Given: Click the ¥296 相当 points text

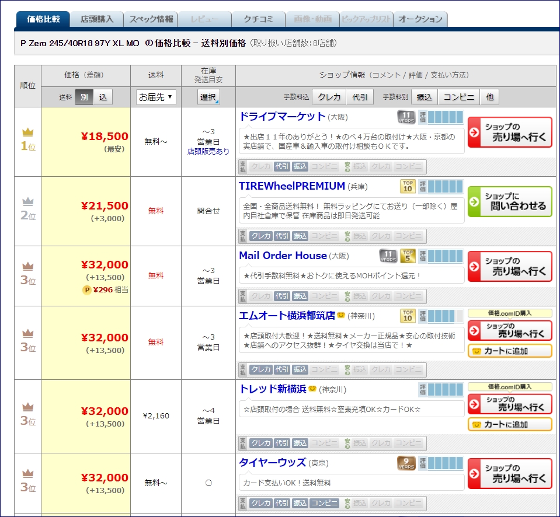Looking at the screenshot, I should point(111,290).
